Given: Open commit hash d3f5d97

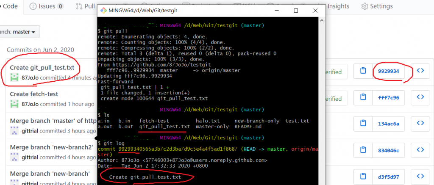Looking at the screenshot, I should pyautogui.click(x=389, y=177).
